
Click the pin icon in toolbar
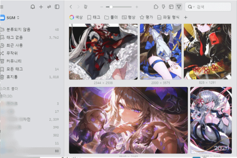click(164, 7)
